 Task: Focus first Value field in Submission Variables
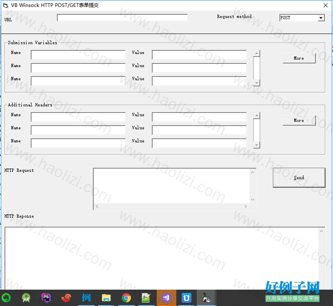click(x=199, y=55)
